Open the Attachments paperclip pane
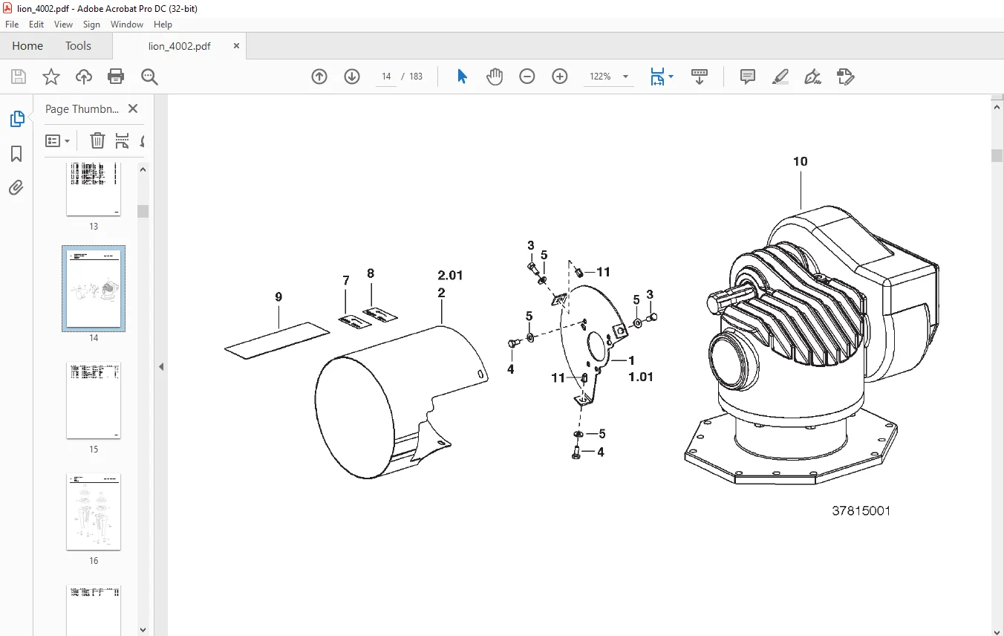The width and height of the screenshot is (1004, 636). [x=16, y=188]
